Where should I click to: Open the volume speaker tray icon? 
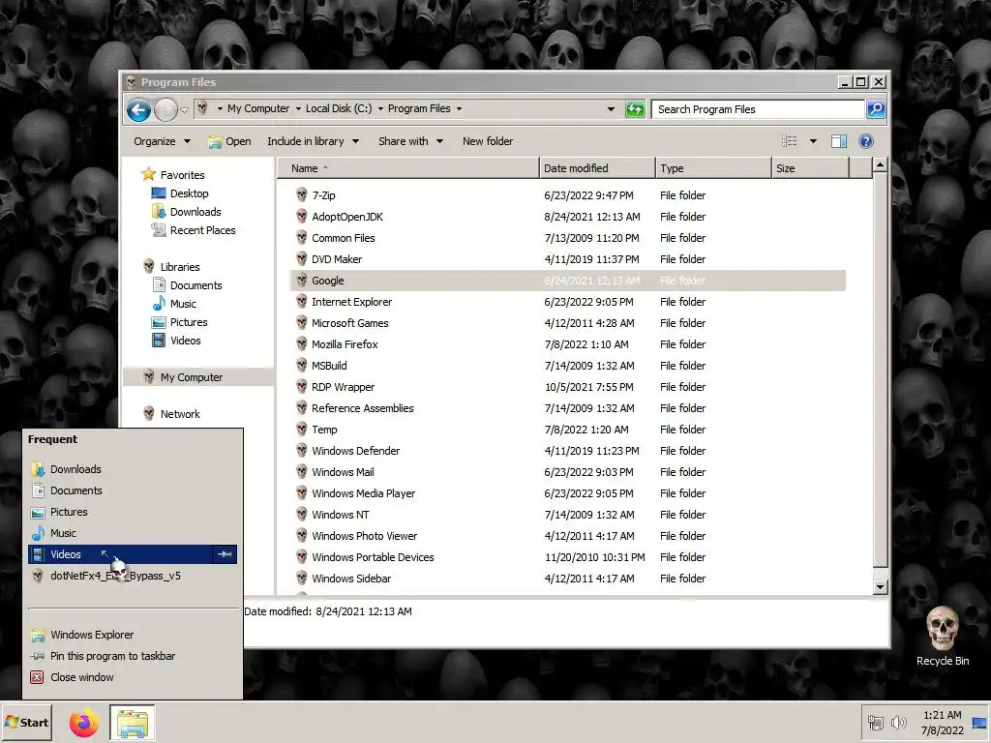[898, 723]
